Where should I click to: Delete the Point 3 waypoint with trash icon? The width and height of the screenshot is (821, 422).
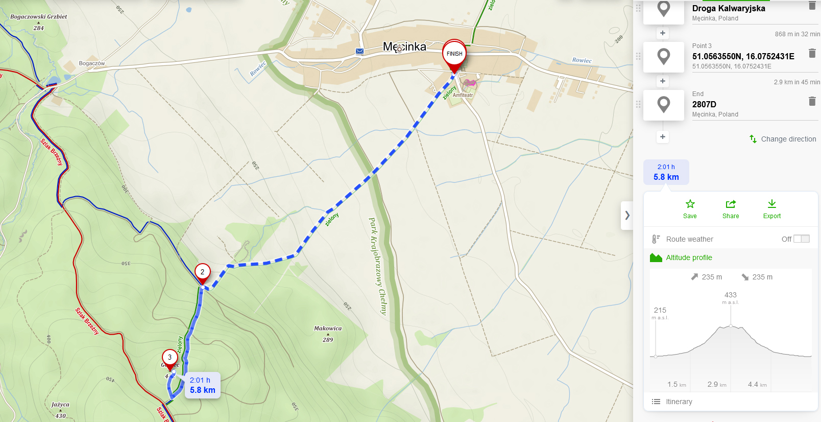coord(812,53)
